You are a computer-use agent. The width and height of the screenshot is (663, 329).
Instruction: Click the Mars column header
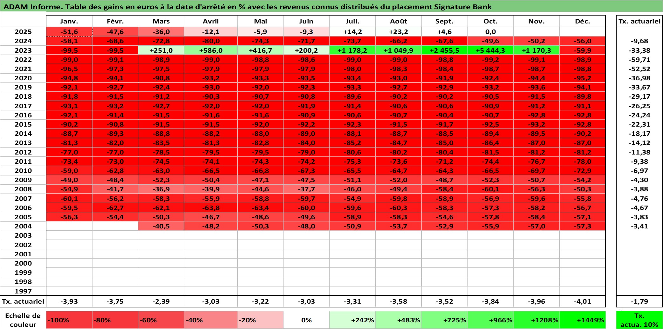pyautogui.click(x=161, y=21)
